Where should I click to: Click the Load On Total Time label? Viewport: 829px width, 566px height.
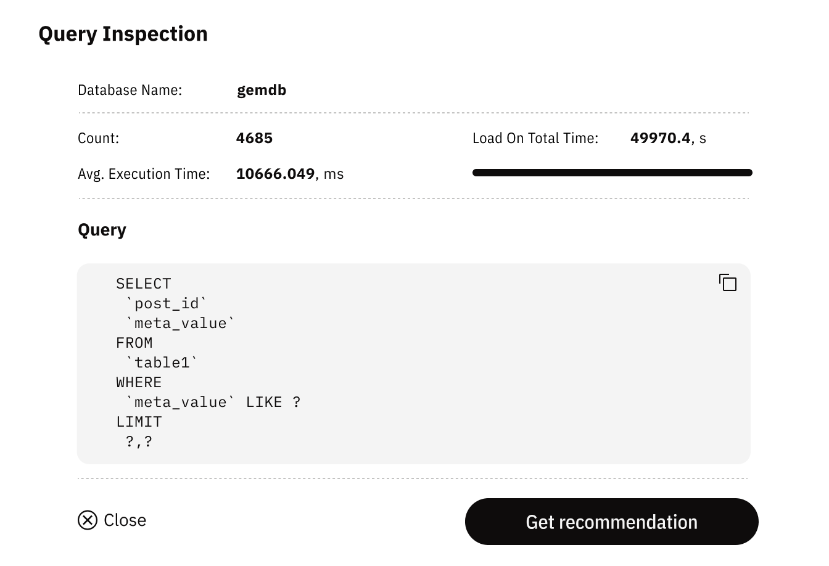click(x=534, y=137)
